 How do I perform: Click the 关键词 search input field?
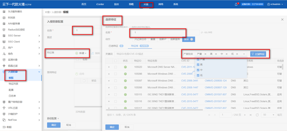[x=147, y=54]
